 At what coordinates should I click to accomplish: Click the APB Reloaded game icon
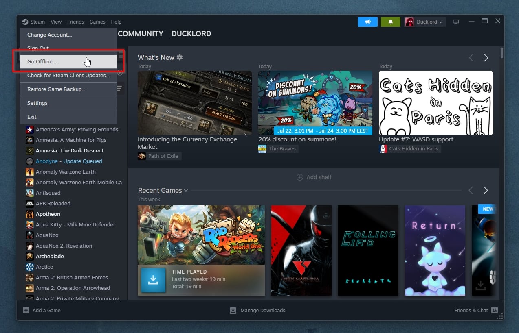(30, 203)
